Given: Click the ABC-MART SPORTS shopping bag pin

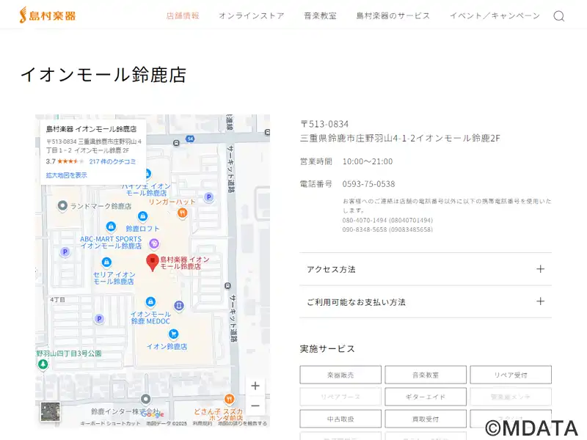Looking at the screenshot, I should (x=111, y=227).
